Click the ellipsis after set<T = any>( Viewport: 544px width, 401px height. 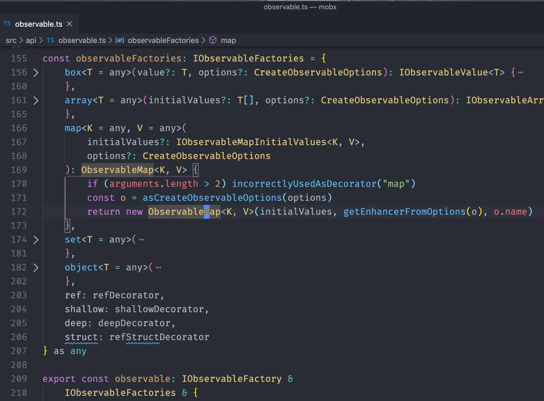click(141, 240)
